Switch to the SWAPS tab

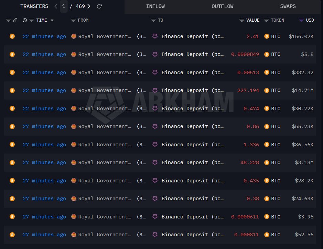click(x=288, y=7)
